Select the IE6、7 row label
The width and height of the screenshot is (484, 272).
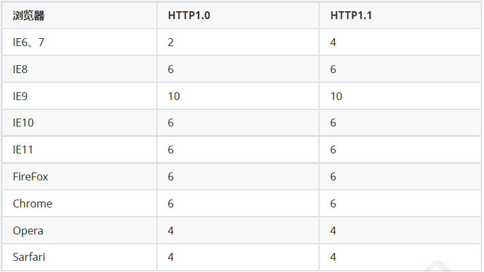point(29,42)
